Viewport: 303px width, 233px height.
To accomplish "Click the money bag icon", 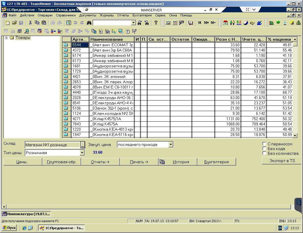I will (298, 23).
